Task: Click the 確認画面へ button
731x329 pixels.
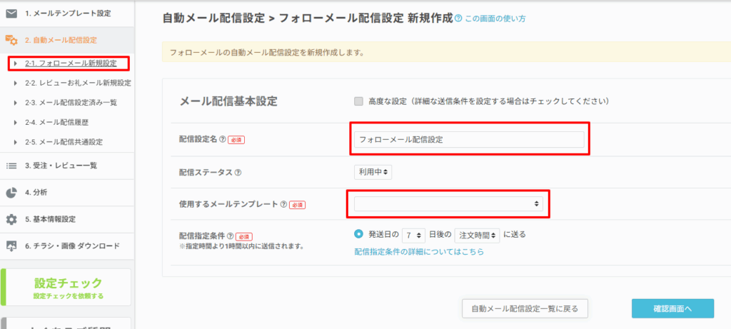Action: 672,308
